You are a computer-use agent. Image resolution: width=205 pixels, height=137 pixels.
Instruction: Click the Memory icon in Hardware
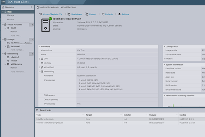(42, 63)
